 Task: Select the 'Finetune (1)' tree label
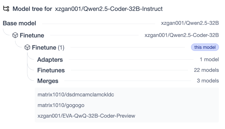(x=48, y=48)
